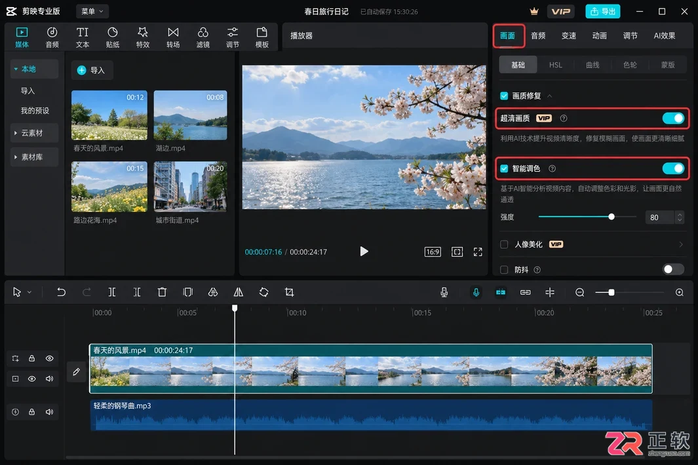The width and height of the screenshot is (698, 465).
Task: Open the 模板 templates tab
Action: point(262,37)
